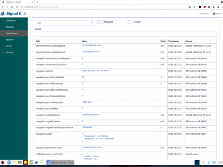The image size is (223, 167).
Task: Select navigation.gnss.methodQuality path
Action: 50,103
